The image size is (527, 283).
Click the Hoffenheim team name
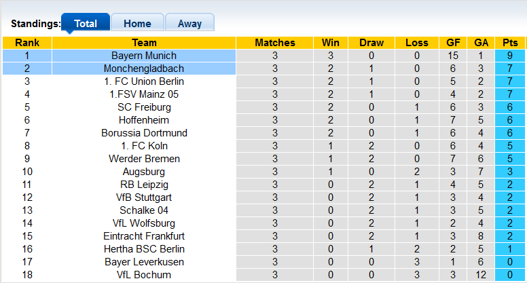pyautogui.click(x=144, y=120)
